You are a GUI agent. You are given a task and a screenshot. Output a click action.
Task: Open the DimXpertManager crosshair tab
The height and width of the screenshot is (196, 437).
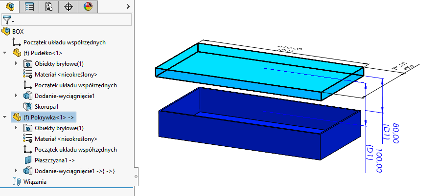tap(68, 7)
